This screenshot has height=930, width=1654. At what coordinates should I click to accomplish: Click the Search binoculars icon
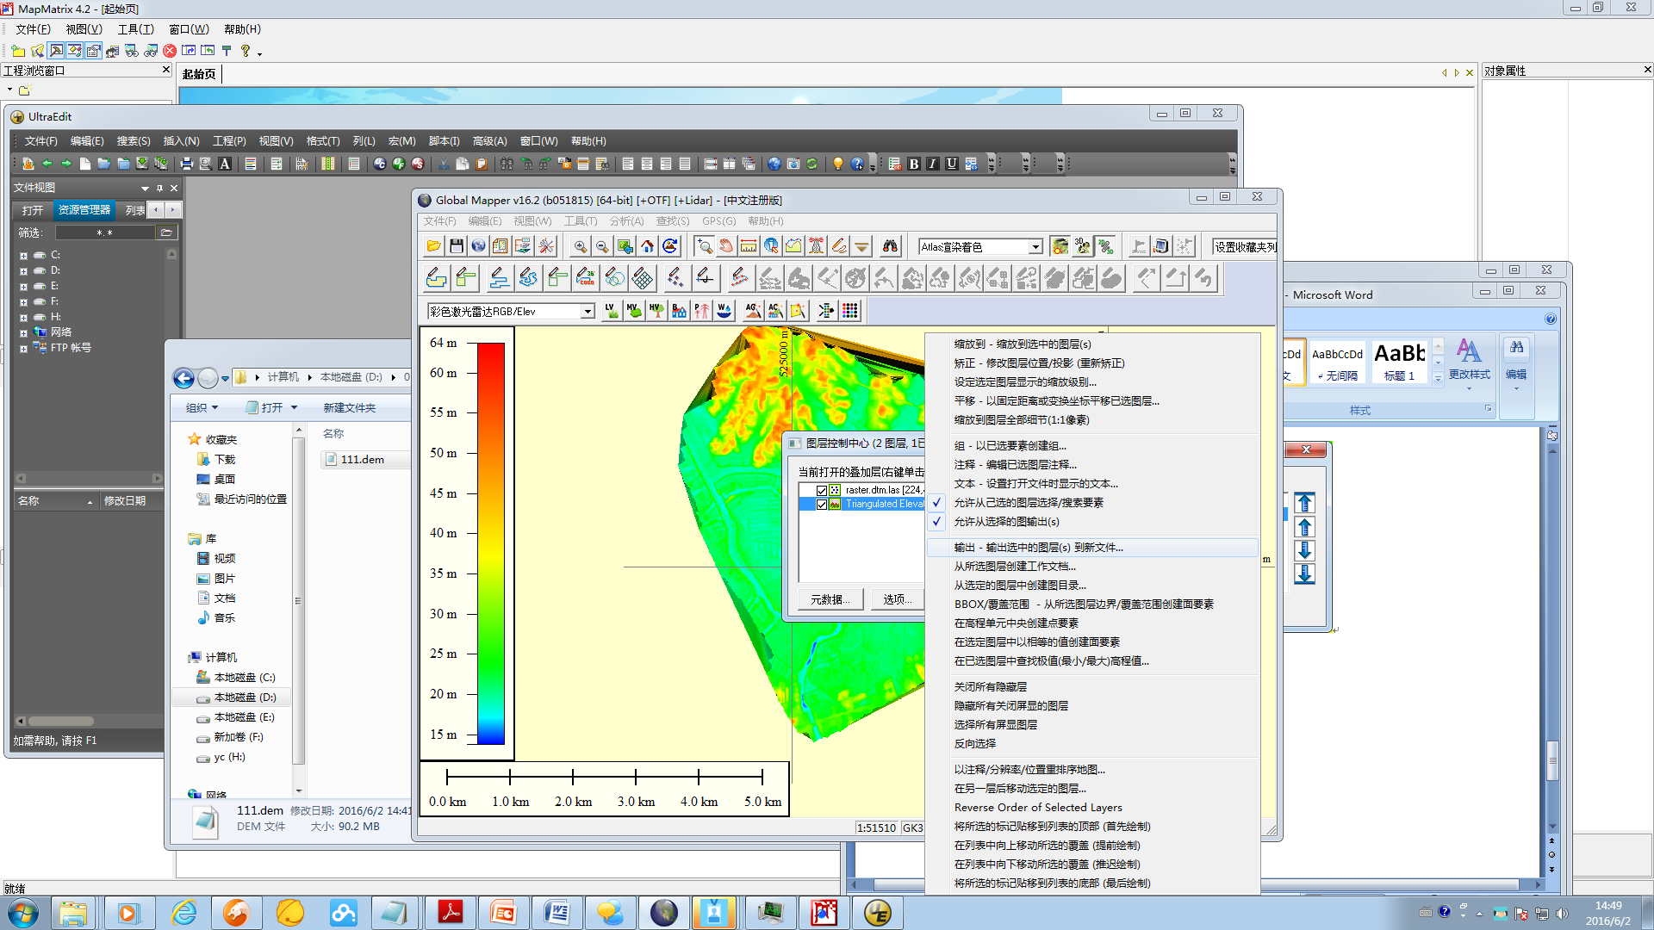coord(891,246)
